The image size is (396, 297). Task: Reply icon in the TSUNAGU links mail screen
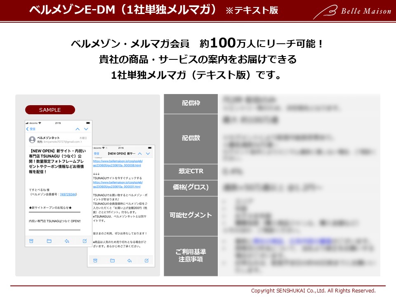click(x=130, y=260)
